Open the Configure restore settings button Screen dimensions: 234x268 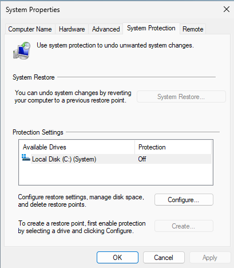184,200
